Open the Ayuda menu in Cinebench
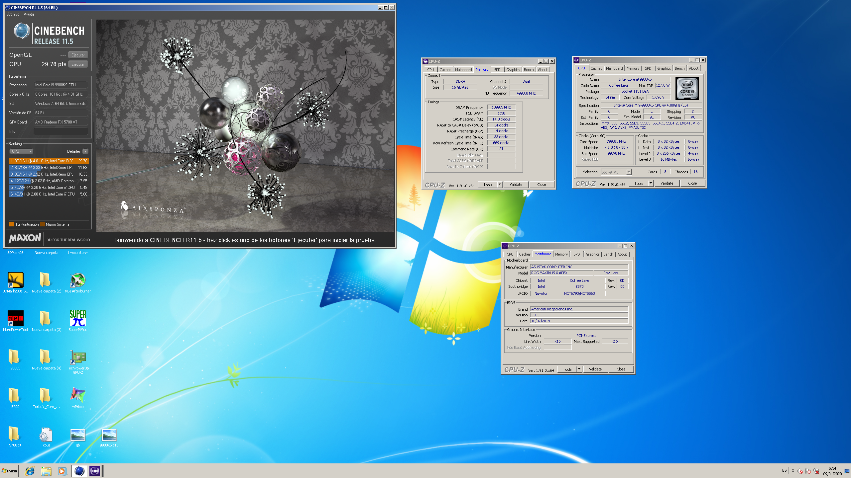Screen dimensions: 851x478 tap(29, 14)
